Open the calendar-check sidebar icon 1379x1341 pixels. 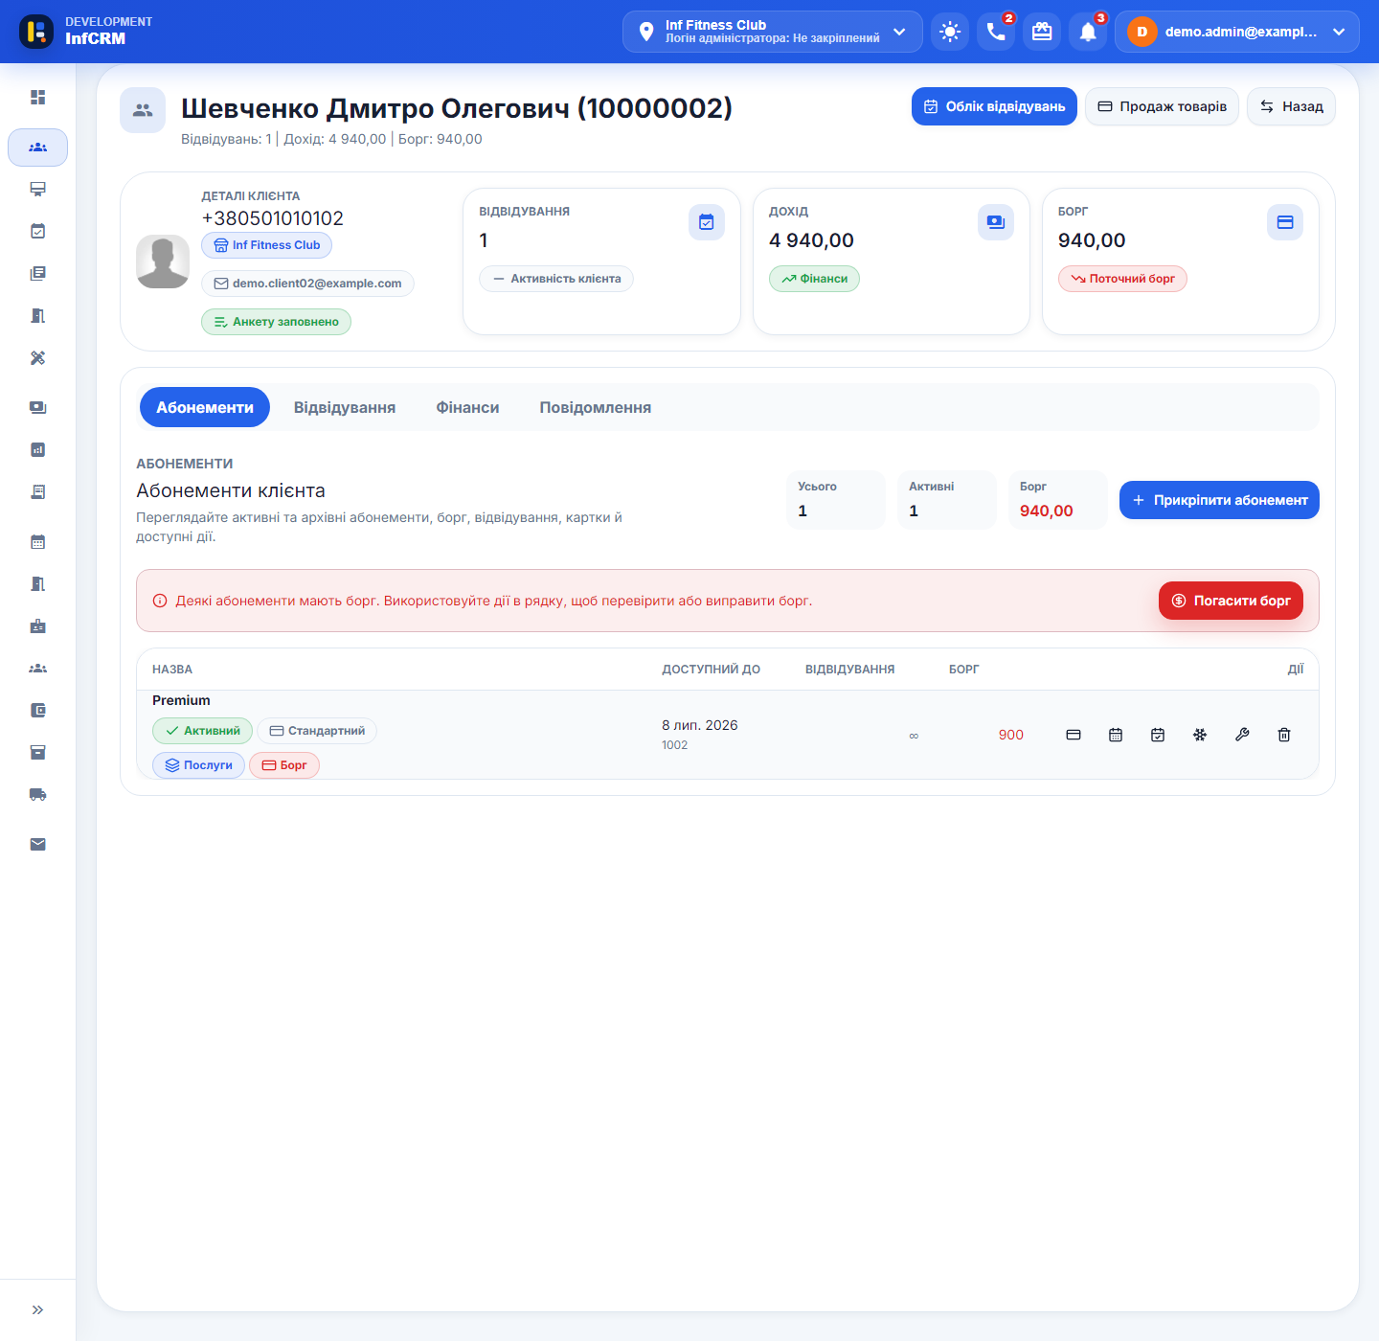pos(37,231)
